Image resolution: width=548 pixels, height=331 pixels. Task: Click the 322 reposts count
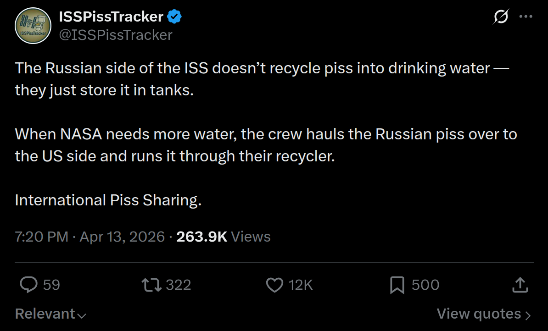pos(178,285)
